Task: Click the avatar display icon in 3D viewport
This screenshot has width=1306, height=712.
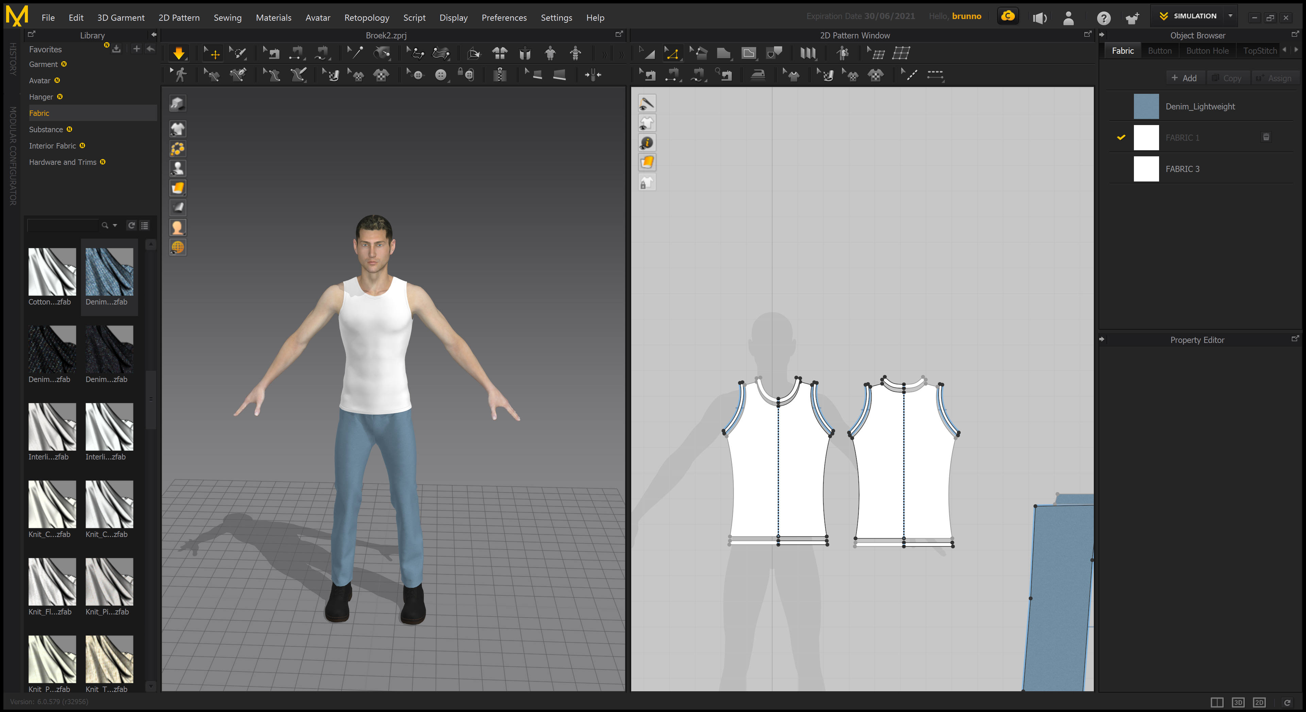Action: click(178, 168)
